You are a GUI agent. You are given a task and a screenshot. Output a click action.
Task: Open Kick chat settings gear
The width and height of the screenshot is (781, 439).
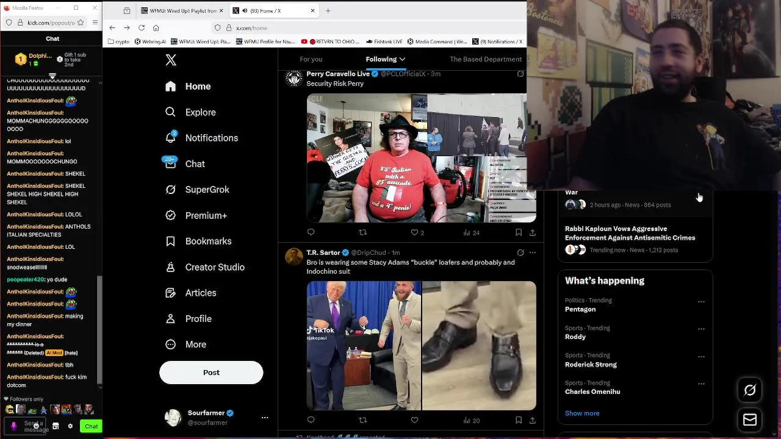tap(70, 426)
